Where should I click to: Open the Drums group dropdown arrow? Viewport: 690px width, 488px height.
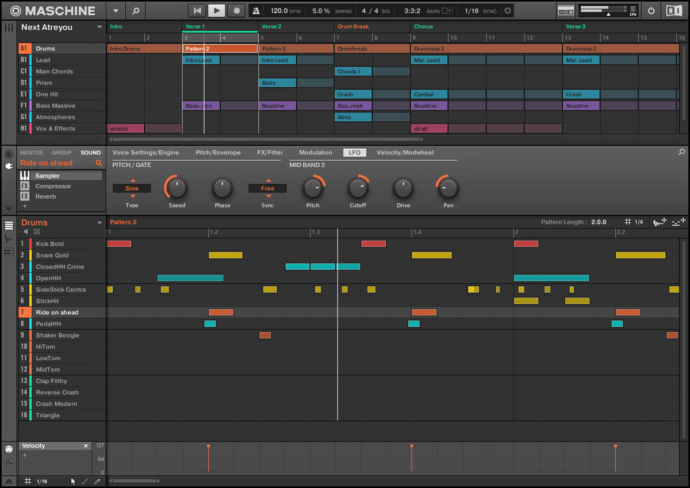pos(99,223)
